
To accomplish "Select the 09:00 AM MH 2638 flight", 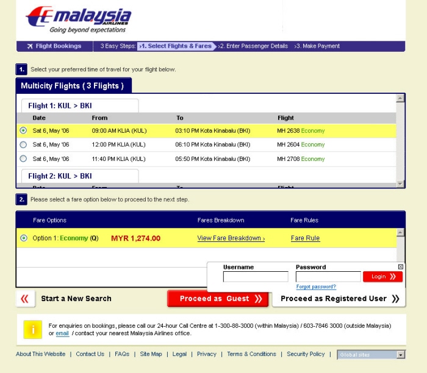I will pyautogui.click(x=23, y=130).
